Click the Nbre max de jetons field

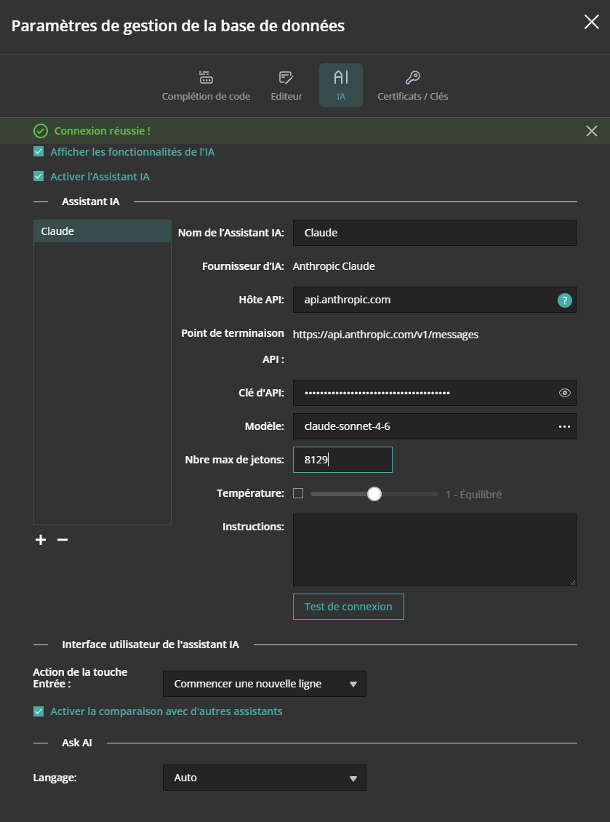(342, 460)
